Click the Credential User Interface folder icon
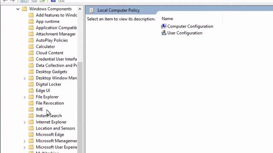The height and width of the screenshot is (153, 273). pyautogui.click(x=31, y=59)
